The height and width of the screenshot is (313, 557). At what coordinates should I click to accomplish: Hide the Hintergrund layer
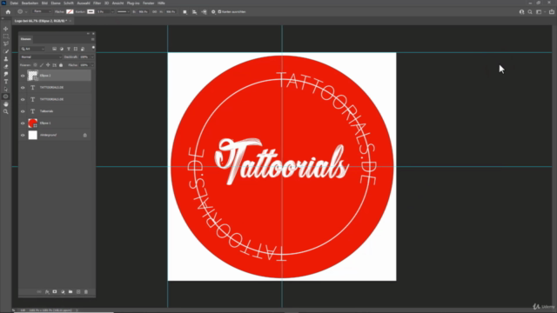23,135
